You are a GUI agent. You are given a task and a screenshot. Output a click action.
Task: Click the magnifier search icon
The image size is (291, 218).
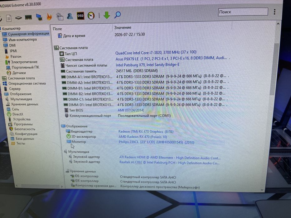click(x=117, y=15)
